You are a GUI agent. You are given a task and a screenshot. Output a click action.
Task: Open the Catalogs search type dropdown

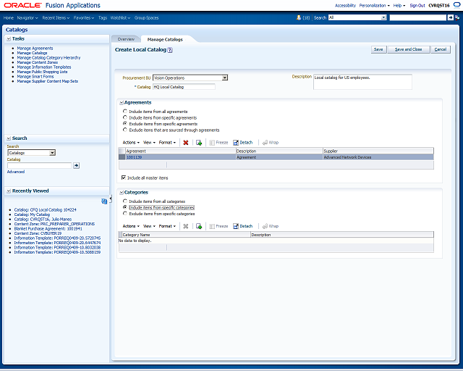(52, 153)
